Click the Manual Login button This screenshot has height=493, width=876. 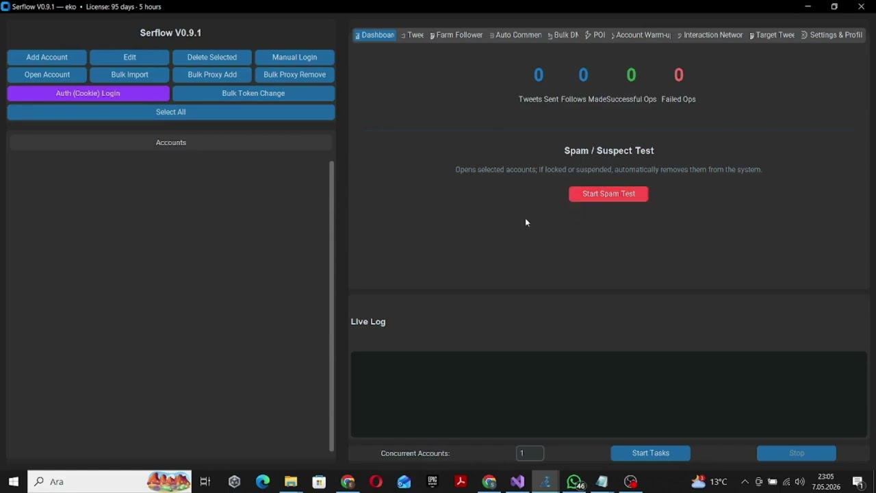pos(294,58)
